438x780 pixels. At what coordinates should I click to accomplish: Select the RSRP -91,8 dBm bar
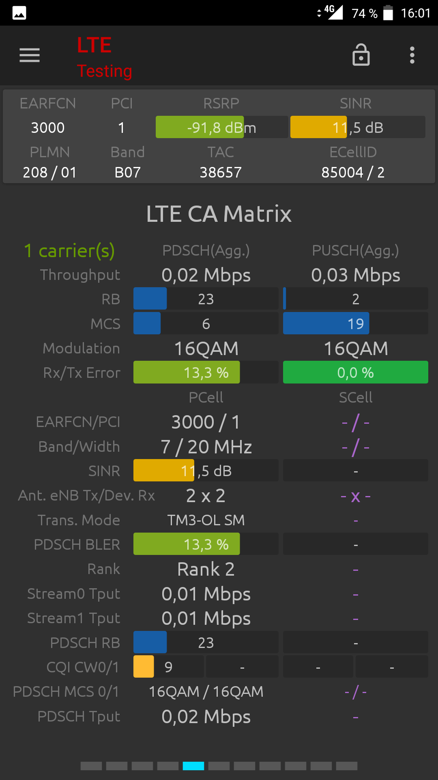(x=221, y=127)
